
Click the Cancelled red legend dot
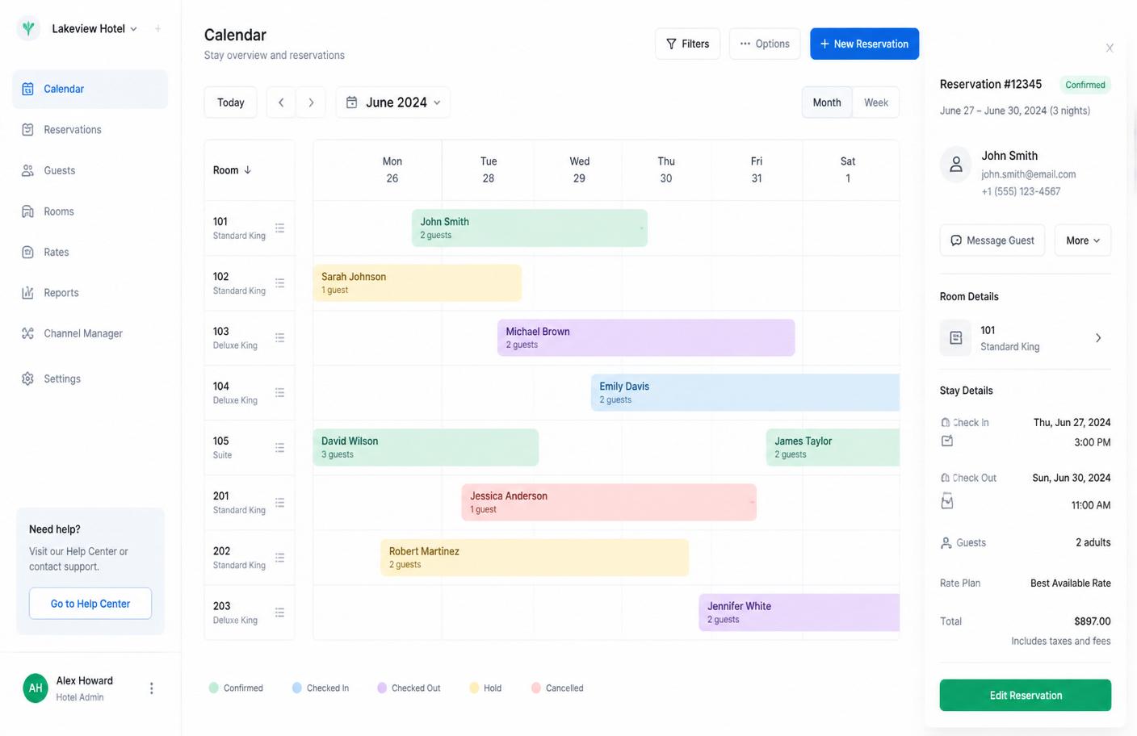[535, 688]
